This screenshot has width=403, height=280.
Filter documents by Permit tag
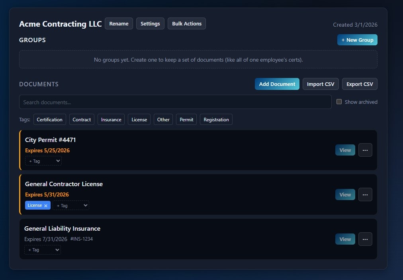click(186, 120)
